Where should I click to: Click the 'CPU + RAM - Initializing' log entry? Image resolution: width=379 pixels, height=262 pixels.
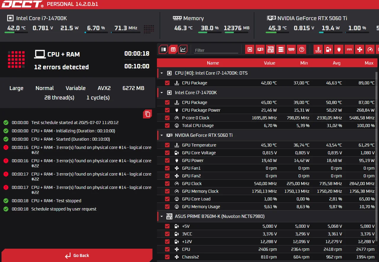coord(73,131)
